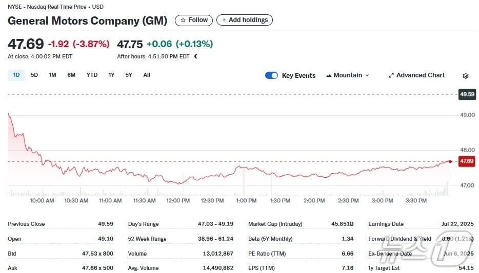Click the plus icon in Add holdings

(223, 20)
